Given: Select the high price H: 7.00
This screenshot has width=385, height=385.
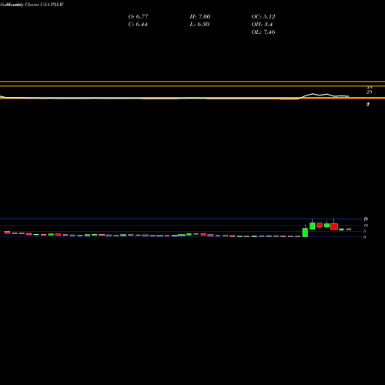Looking at the screenshot, I should [x=200, y=17].
